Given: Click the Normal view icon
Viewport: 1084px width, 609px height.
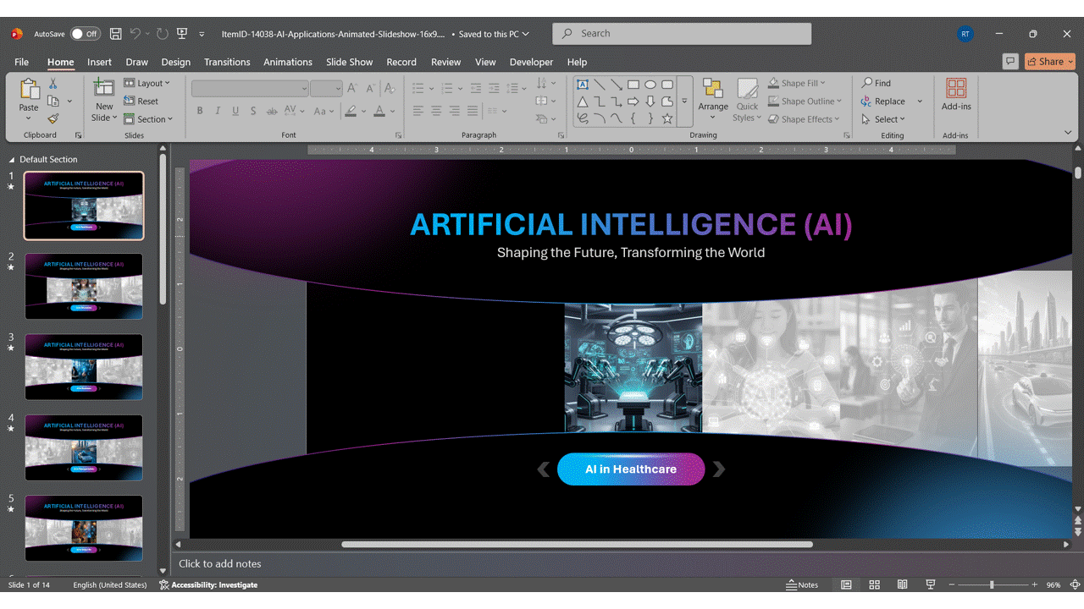Looking at the screenshot, I should [846, 584].
